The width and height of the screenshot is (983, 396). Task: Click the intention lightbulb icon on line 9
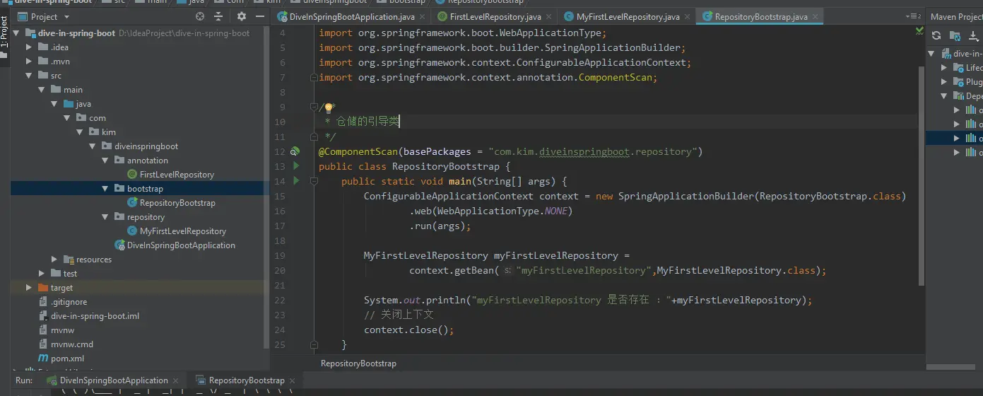coord(328,108)
